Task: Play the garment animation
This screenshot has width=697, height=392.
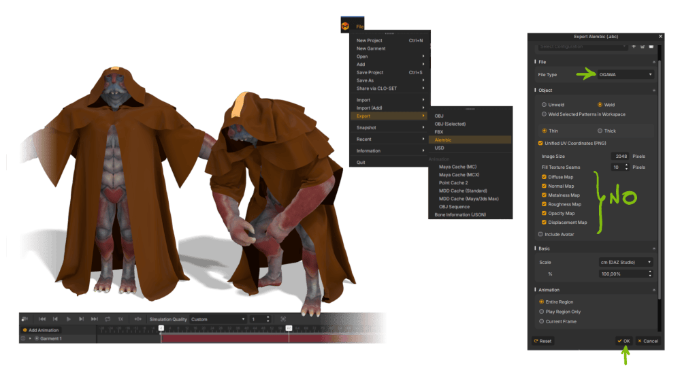Action: [x=69, y=319]
